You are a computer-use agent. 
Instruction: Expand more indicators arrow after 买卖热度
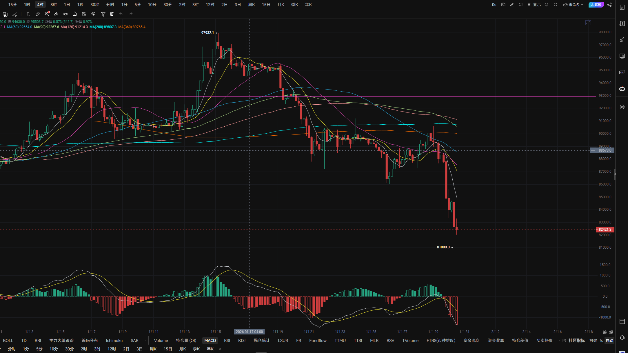coord(559,341)
